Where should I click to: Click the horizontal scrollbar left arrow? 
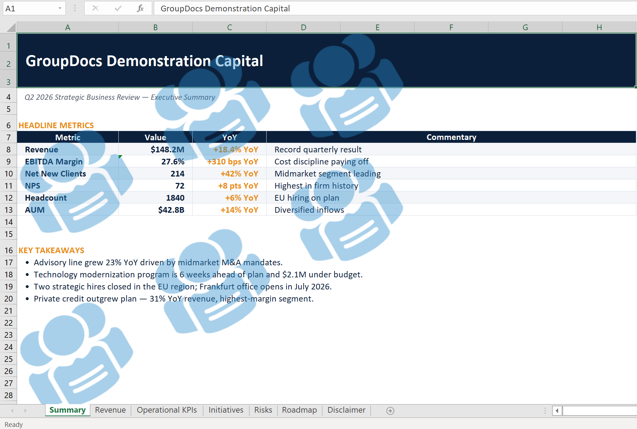pyautogui.click(x=557, y=411)
